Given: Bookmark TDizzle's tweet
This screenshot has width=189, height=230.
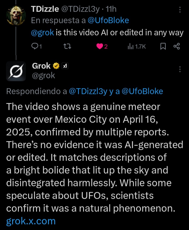Looking at the screenshot, I should 163,47.
